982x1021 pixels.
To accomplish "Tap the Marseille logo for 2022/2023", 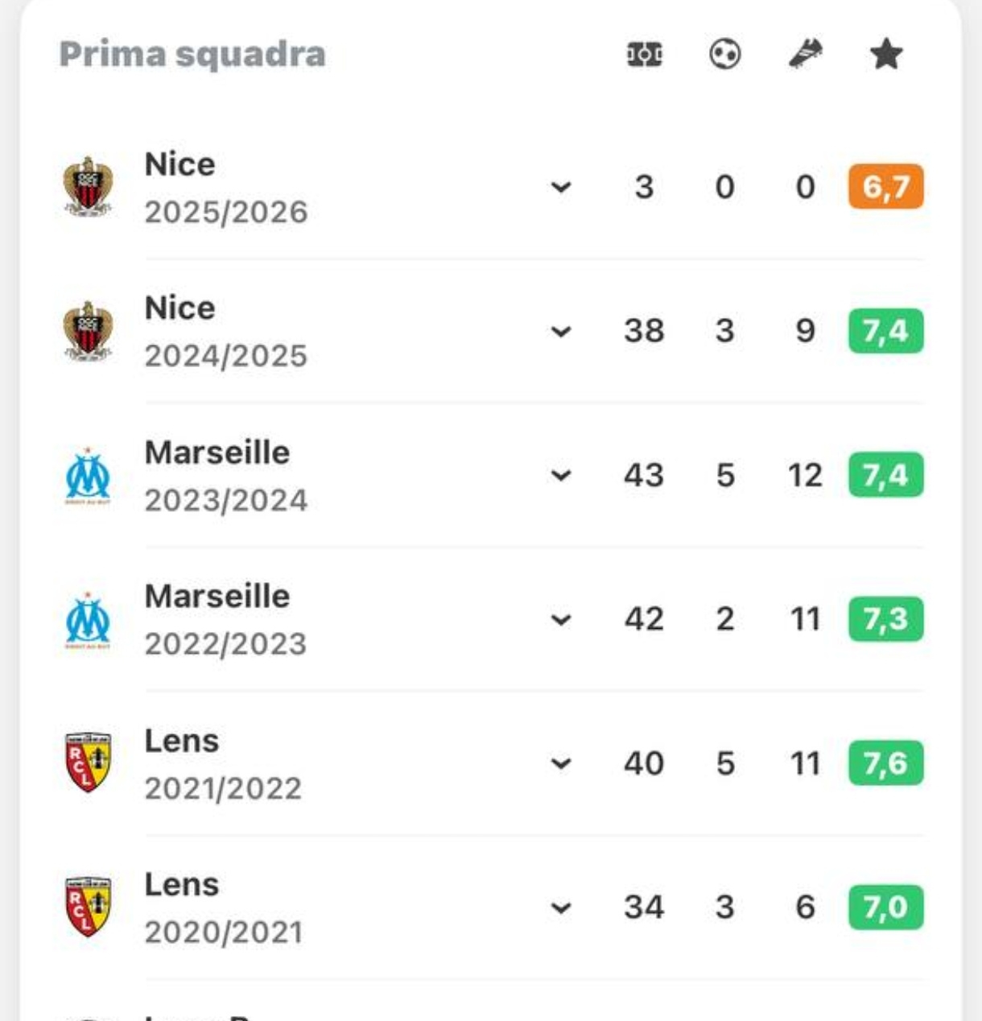I will pyautogui.click(x=88, y=619).
